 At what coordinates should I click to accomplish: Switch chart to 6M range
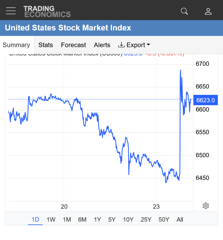tap(82, 220)
